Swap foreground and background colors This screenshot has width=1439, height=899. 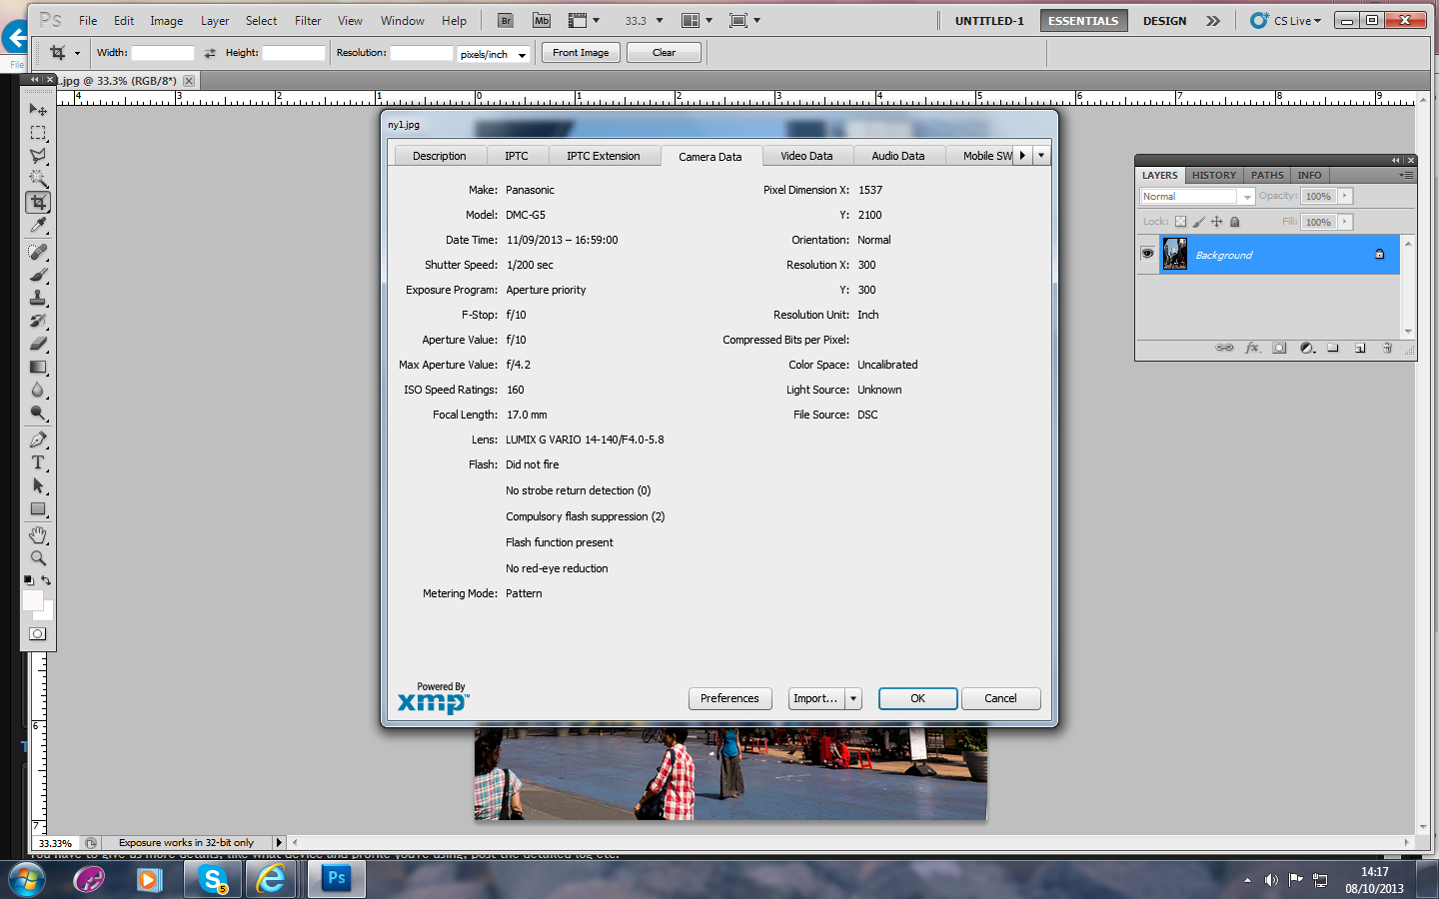tap(46, 580)
